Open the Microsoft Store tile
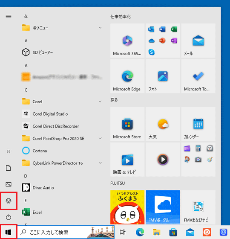Viewport: 230px width, 239px height. (127, 124)
